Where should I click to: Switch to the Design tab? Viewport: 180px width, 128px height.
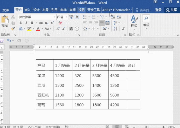coord(36,10)
